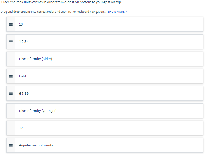Screen dimensions: 208x155
Task: Grab handle of Disconformity (younger) row
Action: point(11,111)
